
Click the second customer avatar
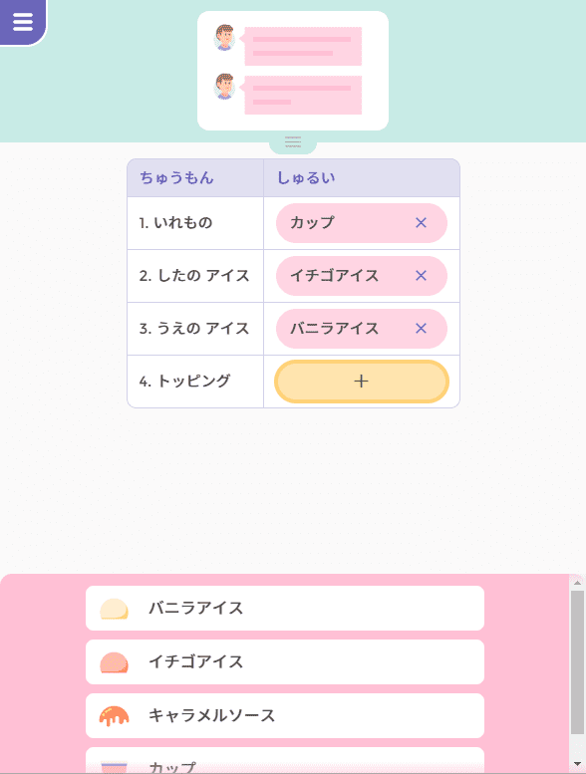coord(224,87)
